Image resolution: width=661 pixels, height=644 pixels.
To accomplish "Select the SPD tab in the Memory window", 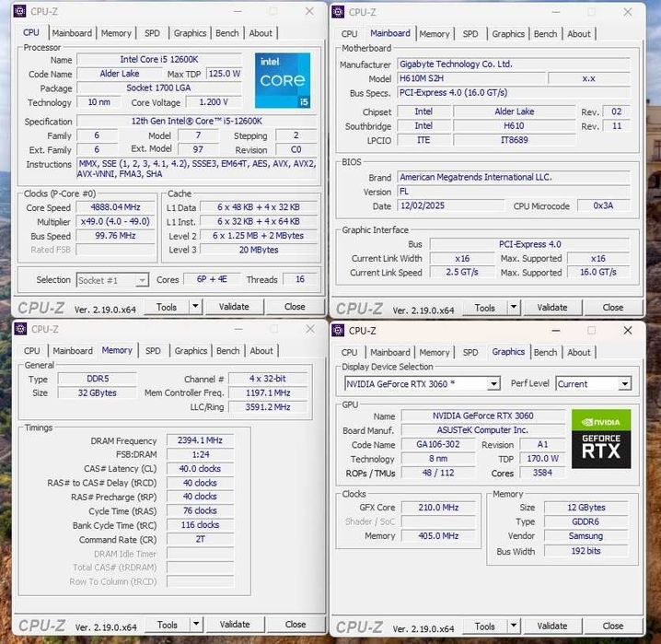I will tap(153, 350).
